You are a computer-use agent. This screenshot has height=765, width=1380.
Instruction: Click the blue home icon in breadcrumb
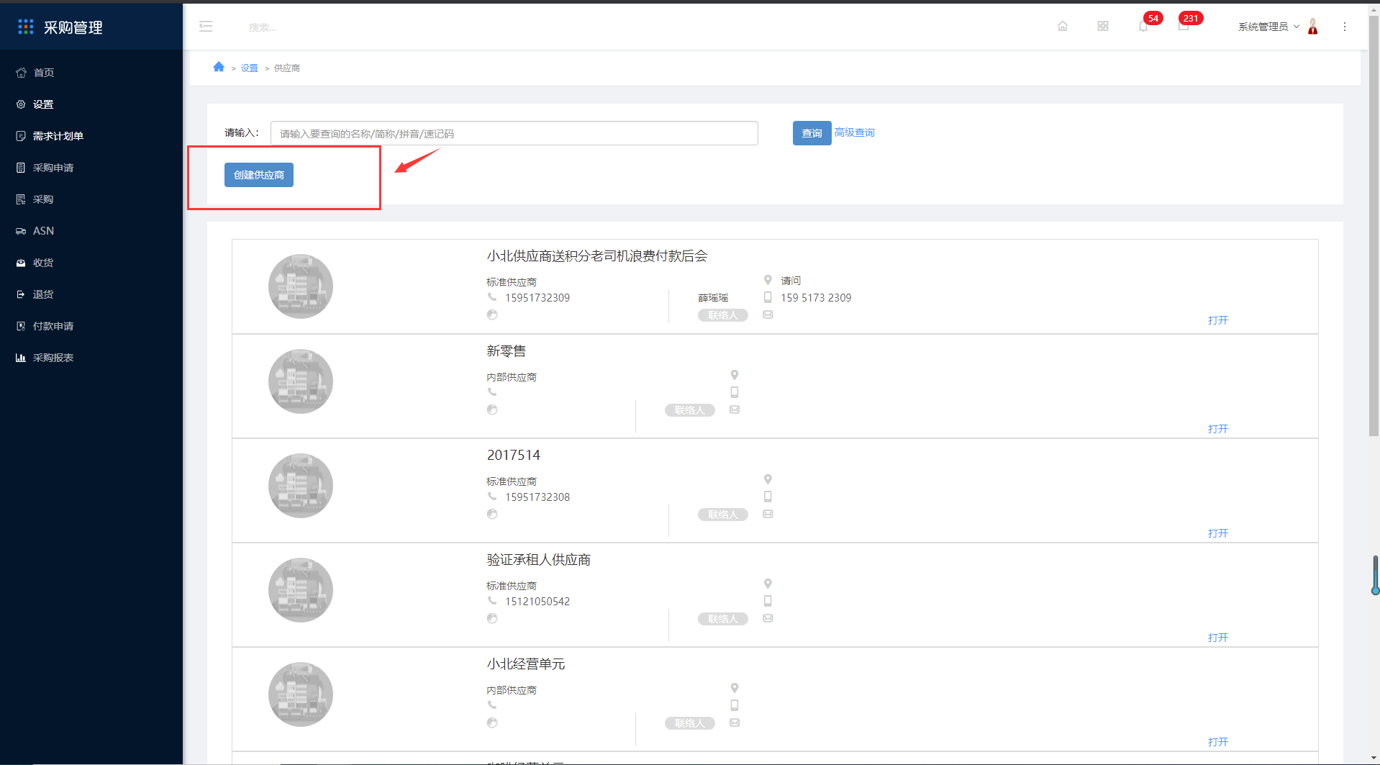[x=219, y=67]
